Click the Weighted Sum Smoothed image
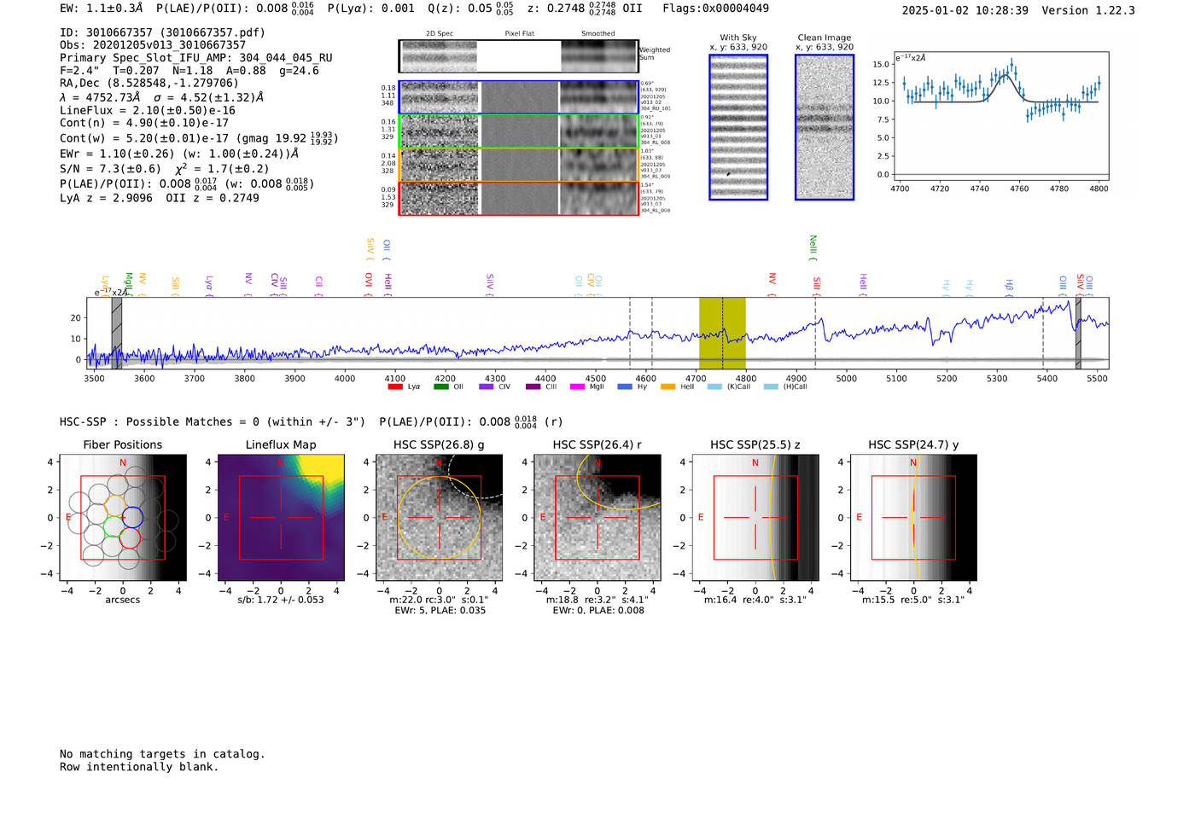 (x=599, y=56)
